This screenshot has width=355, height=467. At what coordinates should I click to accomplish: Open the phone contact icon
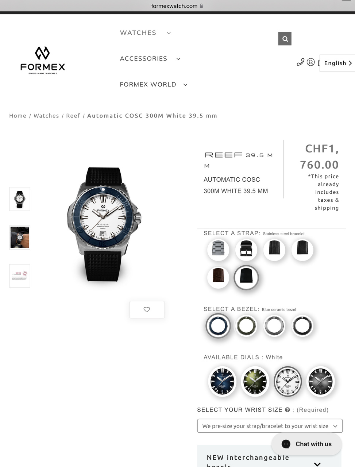point(300,62)
